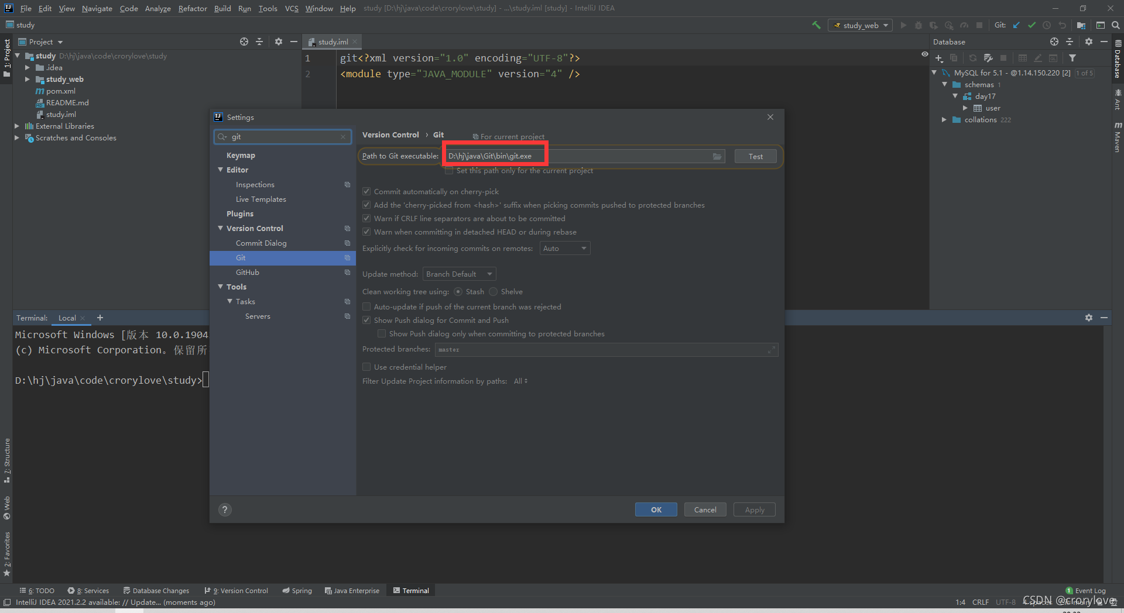Open Event Log in status bar
1124x613 pixels.
tap(1085, 591)
